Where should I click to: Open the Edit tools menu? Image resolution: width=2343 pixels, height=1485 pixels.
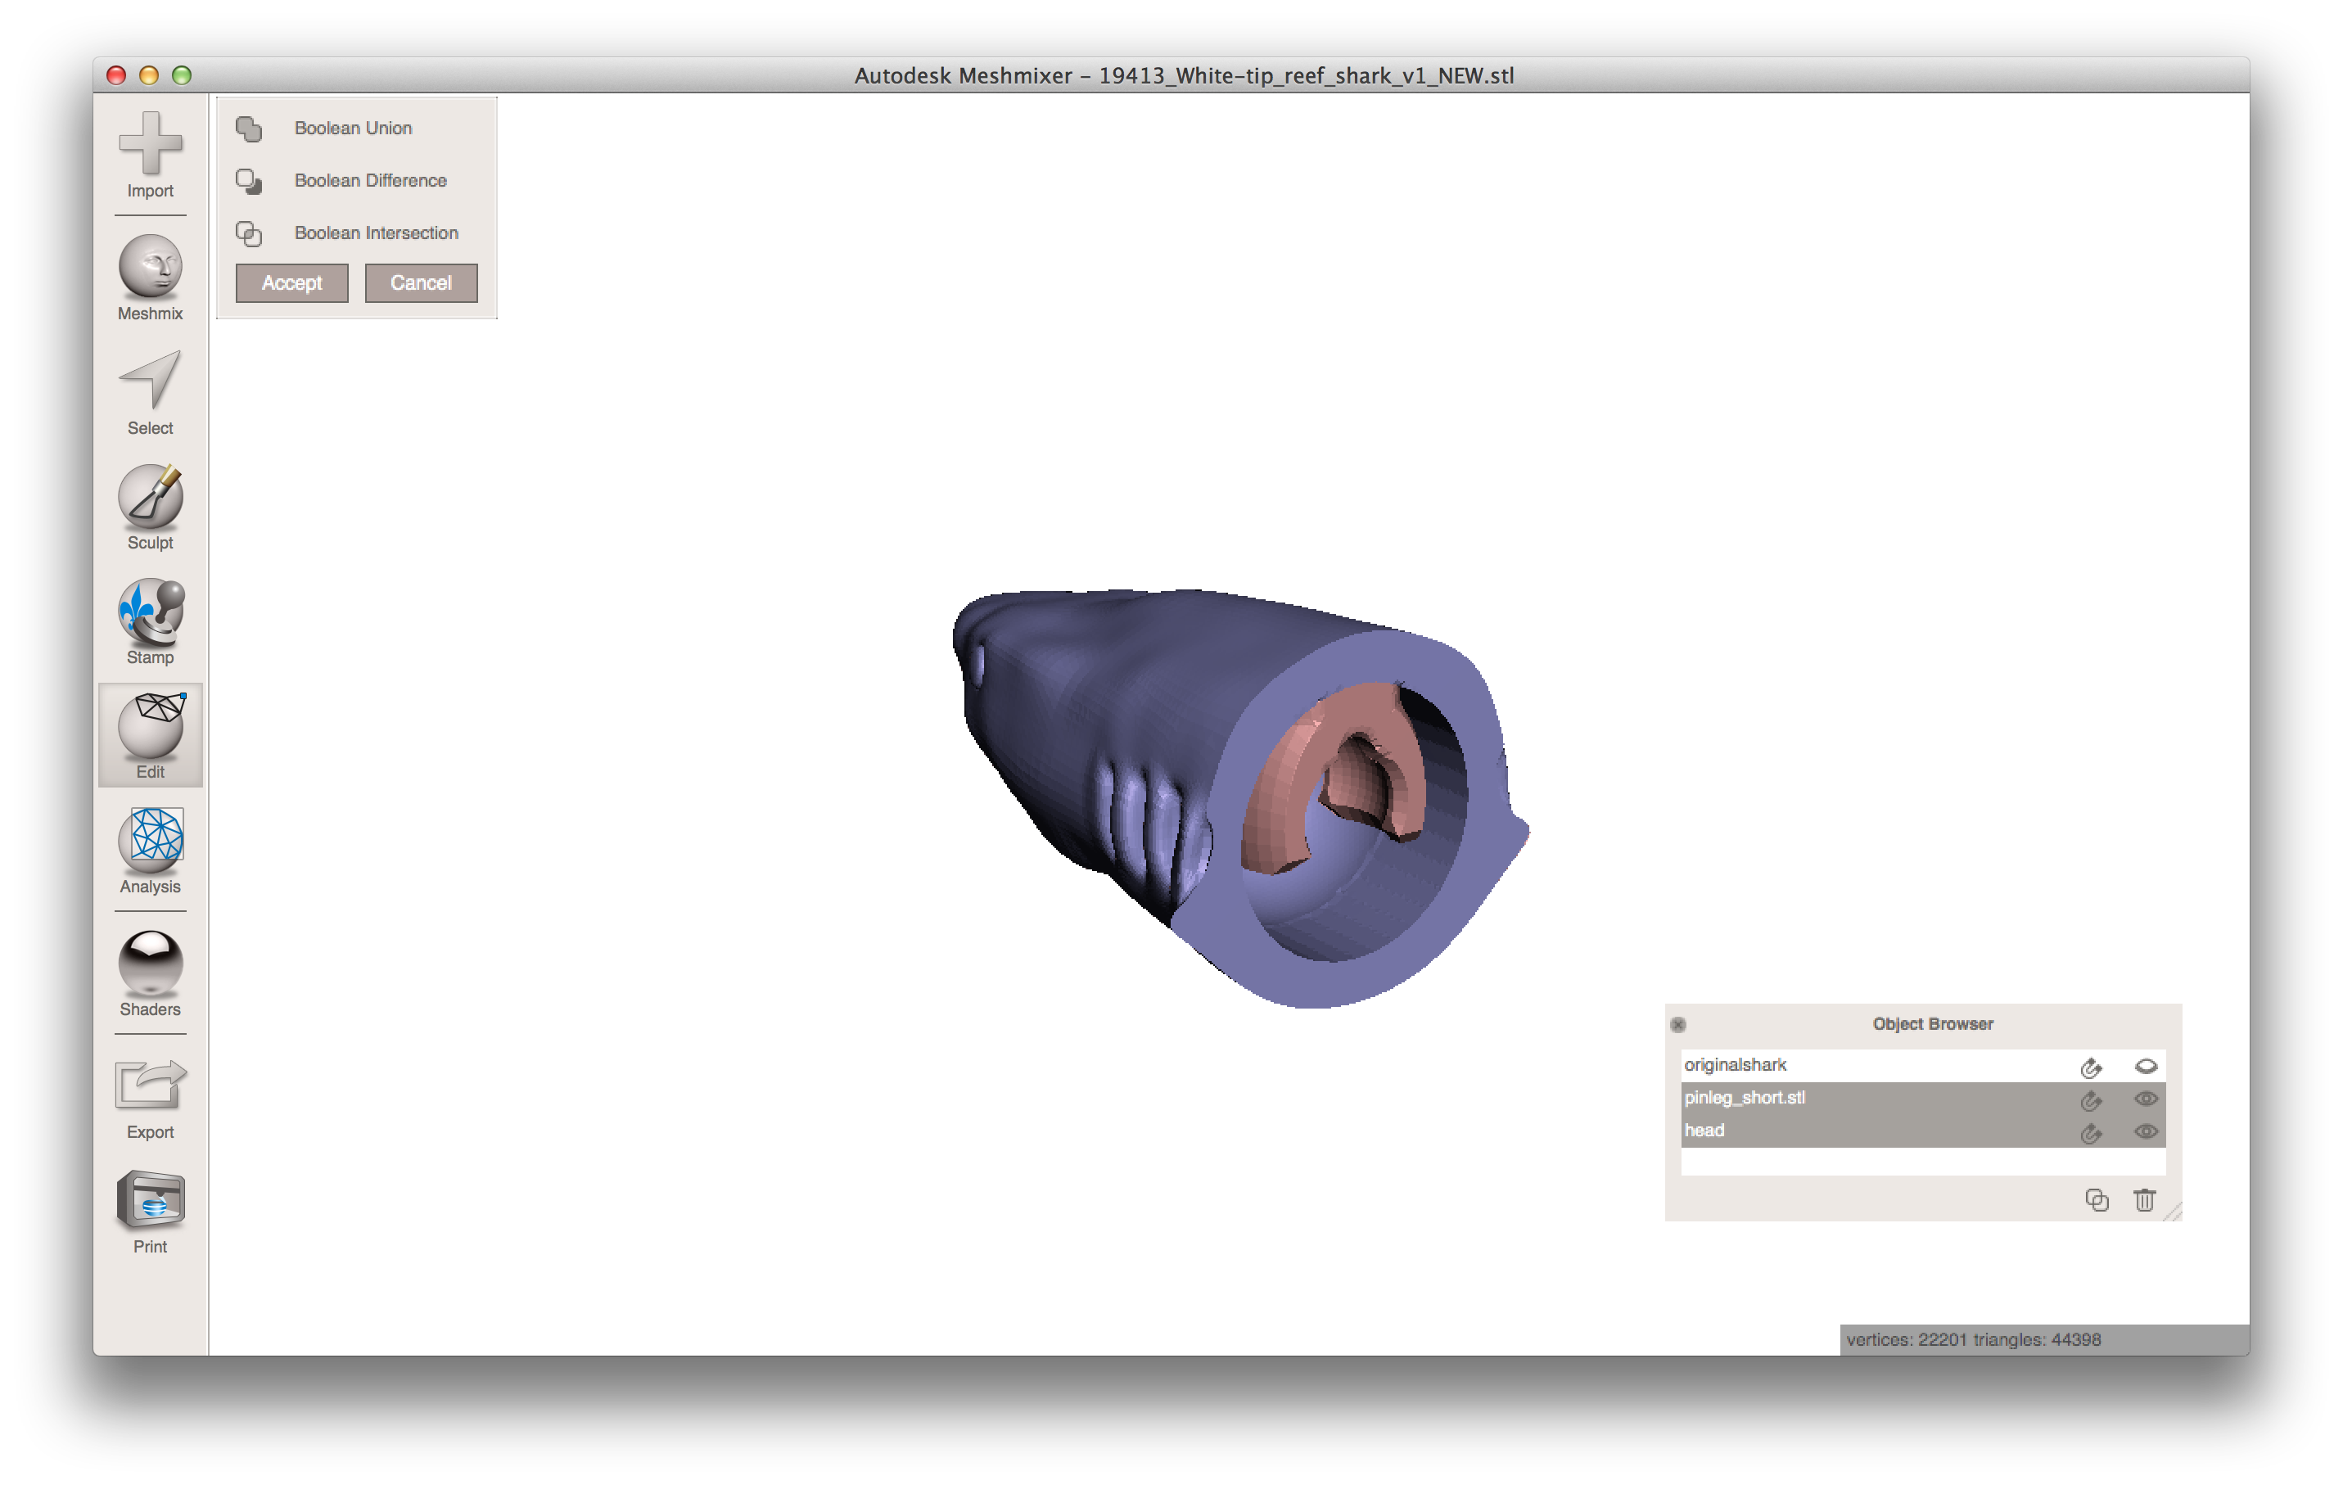(x=150, y=736)
